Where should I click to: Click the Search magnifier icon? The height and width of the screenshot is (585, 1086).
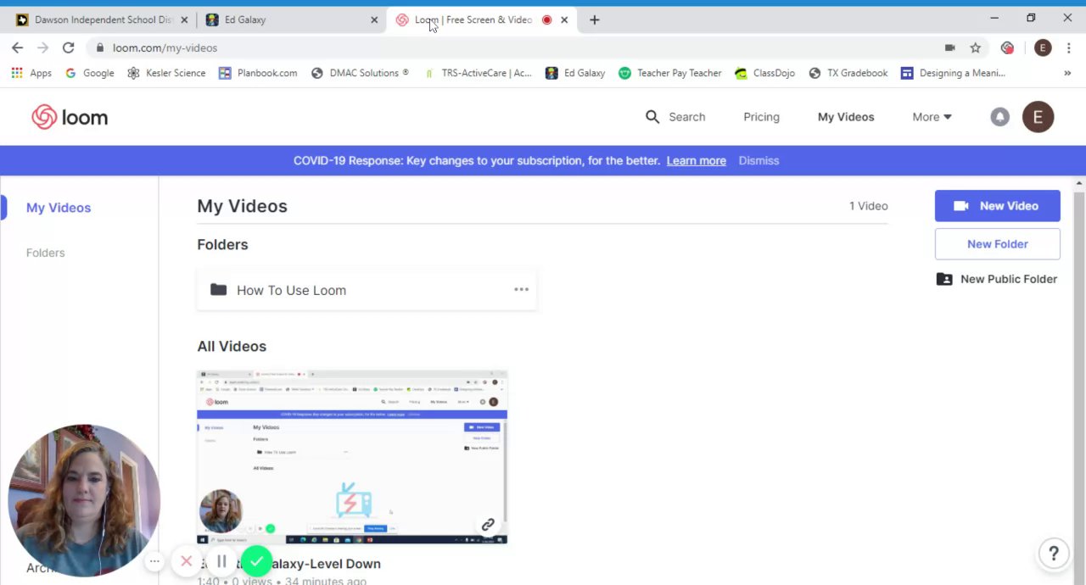(652, 117)
